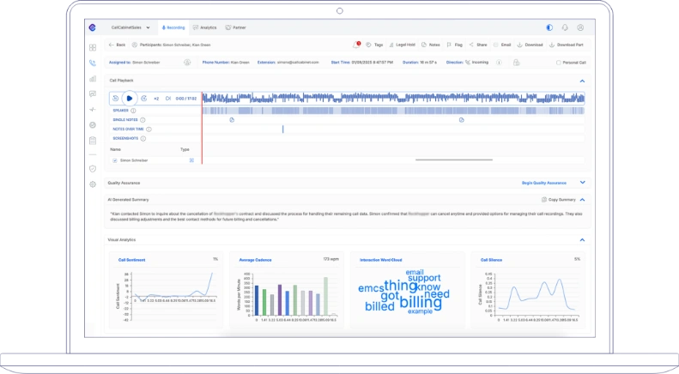
Task: Click the assigned user avatar icon
Action: (187, 63)
